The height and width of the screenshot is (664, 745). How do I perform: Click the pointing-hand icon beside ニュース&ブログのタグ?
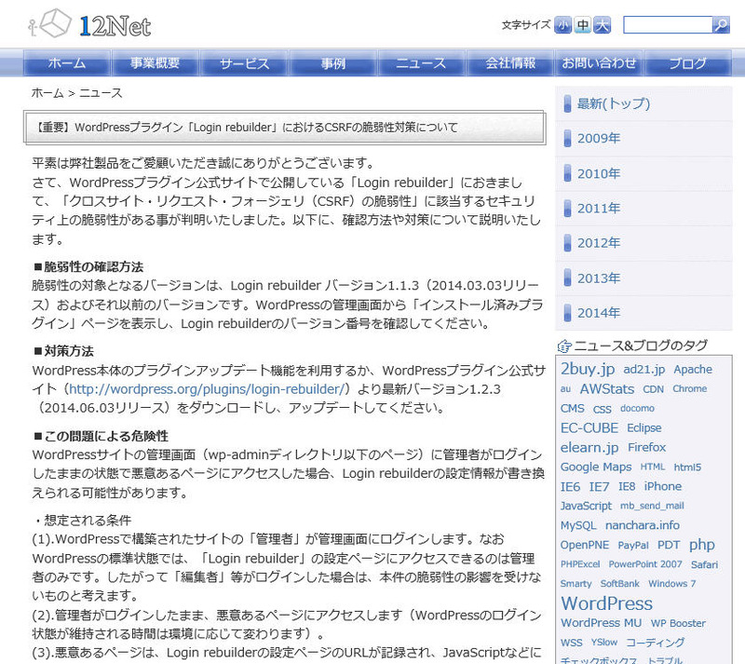(x=564, y=346)
